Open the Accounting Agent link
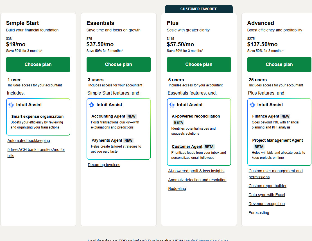 [x=108, y=116]
